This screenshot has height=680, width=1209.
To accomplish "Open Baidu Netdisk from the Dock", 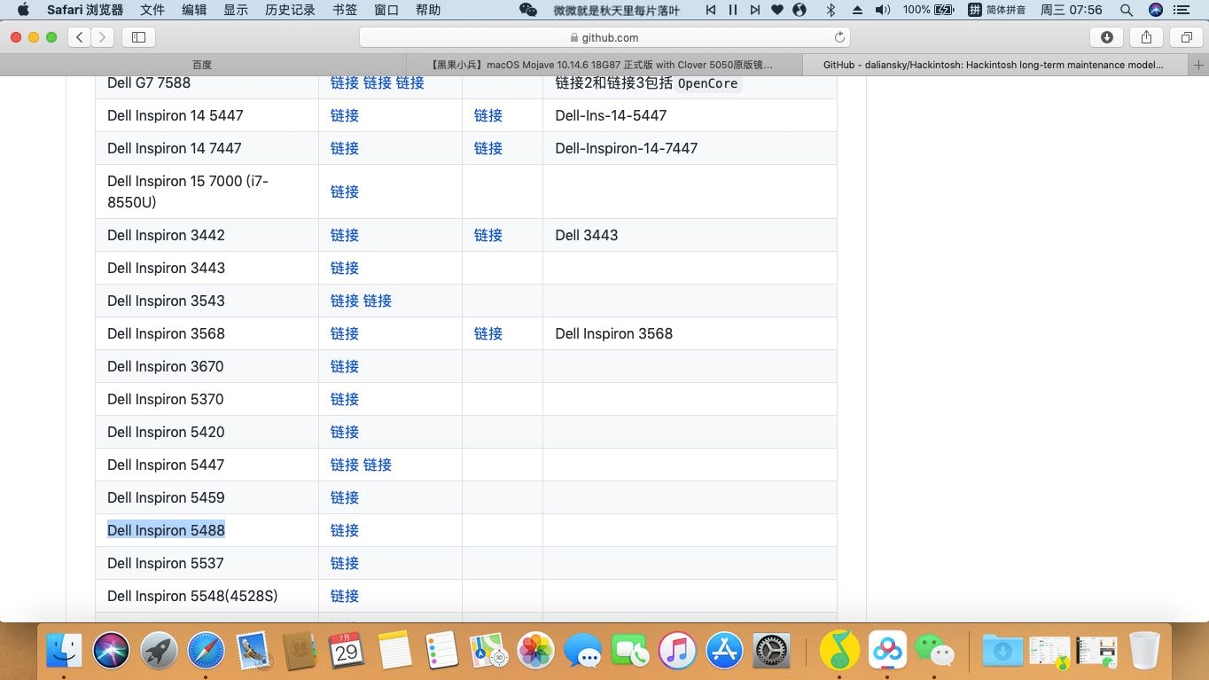I will [x=887, y=652].
